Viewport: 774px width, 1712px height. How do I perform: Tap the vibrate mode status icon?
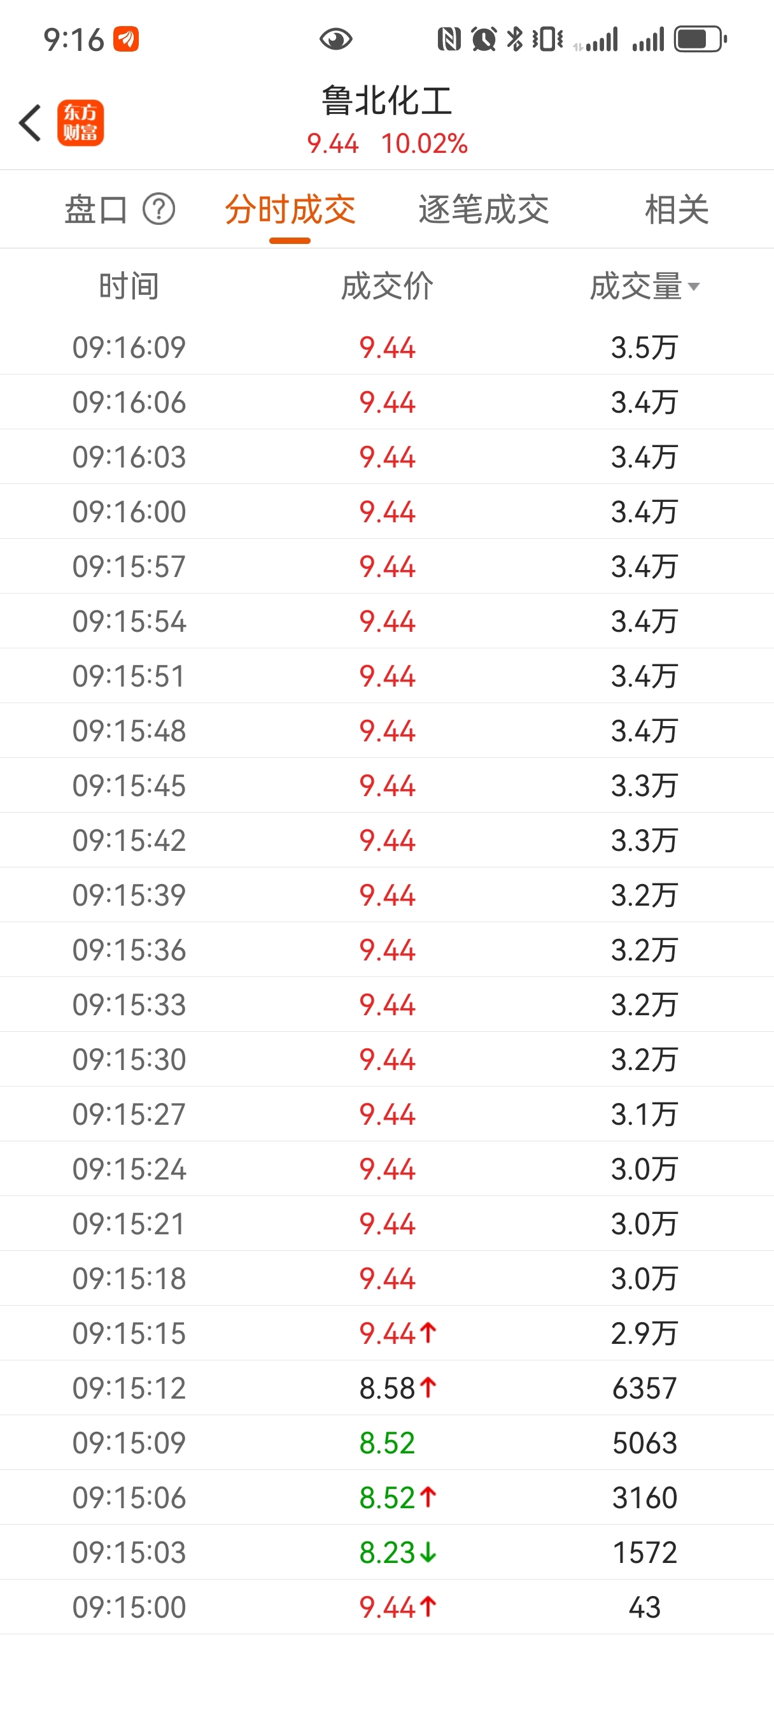(547, 39)
